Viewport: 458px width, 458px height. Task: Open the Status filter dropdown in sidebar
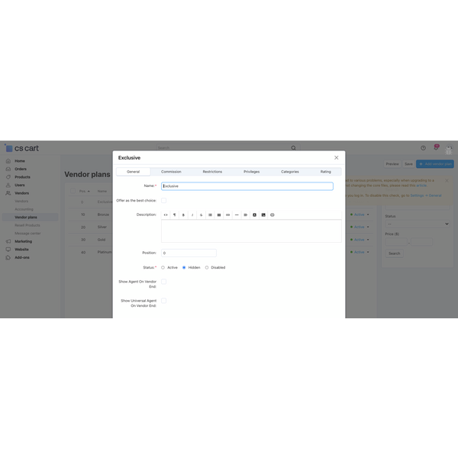(x=417, y=224)
